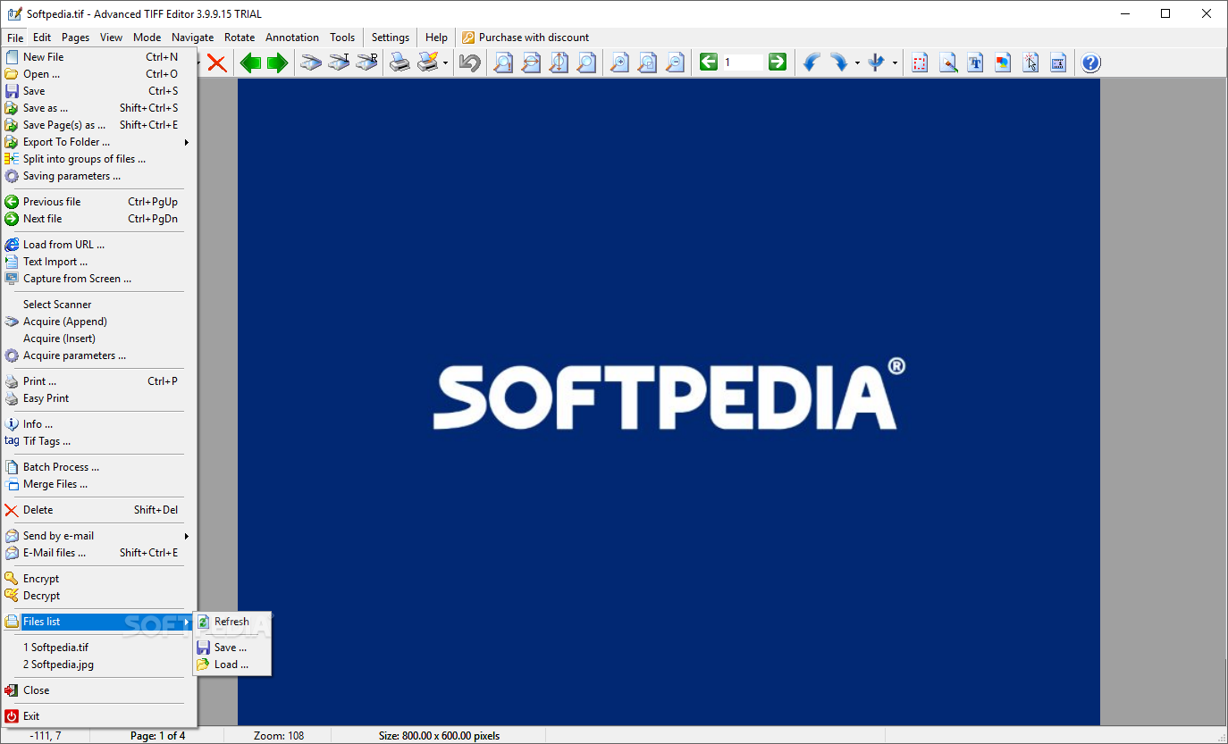Screen dimensions: 1228x744
Task: Select the paintbrush page tool icon
Action: coord(948,63)
